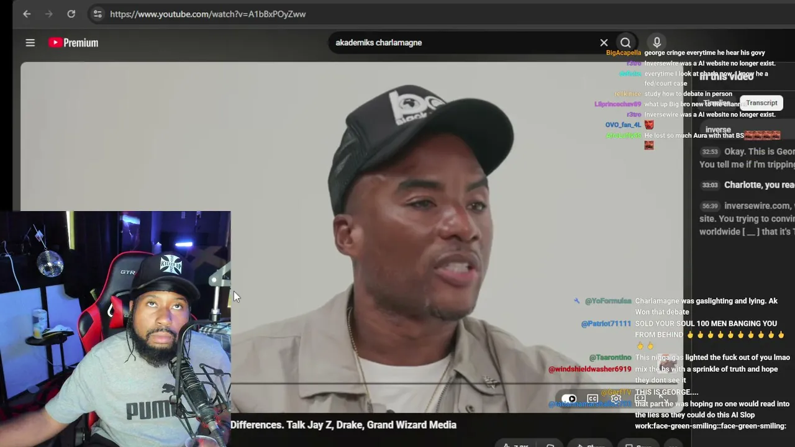795x447 pixels.
Task: Select the Transcript chip
Action: point(761,103)
